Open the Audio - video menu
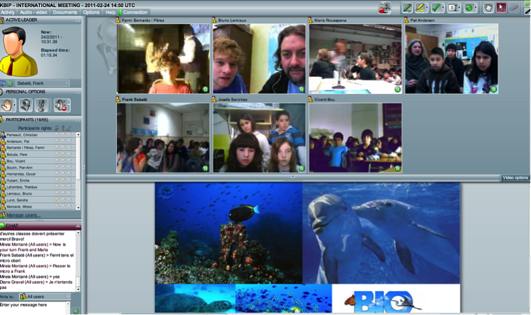The width and height of the screenshot is (531, 315). [x=33, y=12]
